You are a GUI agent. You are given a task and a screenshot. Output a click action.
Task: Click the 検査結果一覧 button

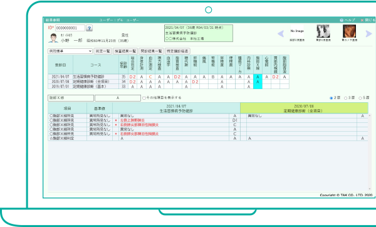[x=125, y=51]
